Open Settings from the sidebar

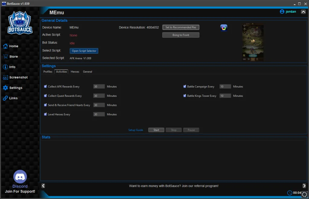pos(13,88)
